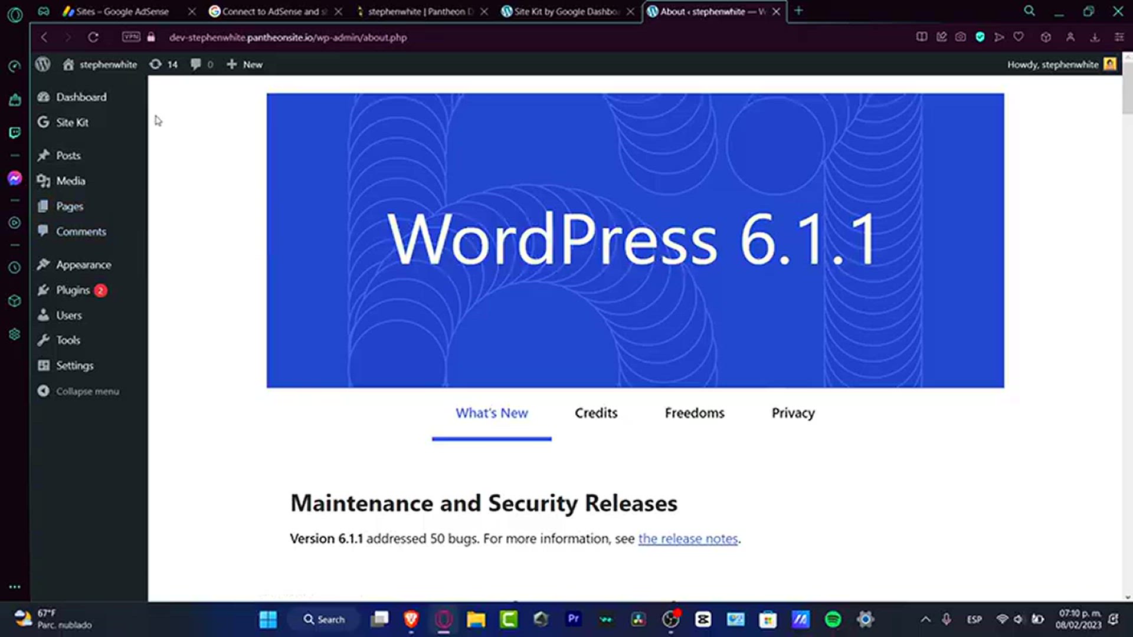Open the comments bubble in admin bar

[x=201, y=64]
